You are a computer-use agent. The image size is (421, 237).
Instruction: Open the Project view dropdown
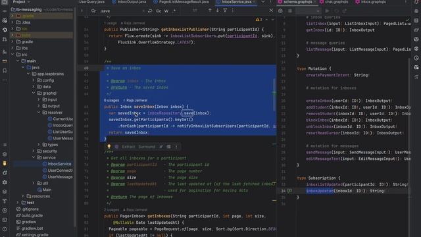click(x=21, y=2)
